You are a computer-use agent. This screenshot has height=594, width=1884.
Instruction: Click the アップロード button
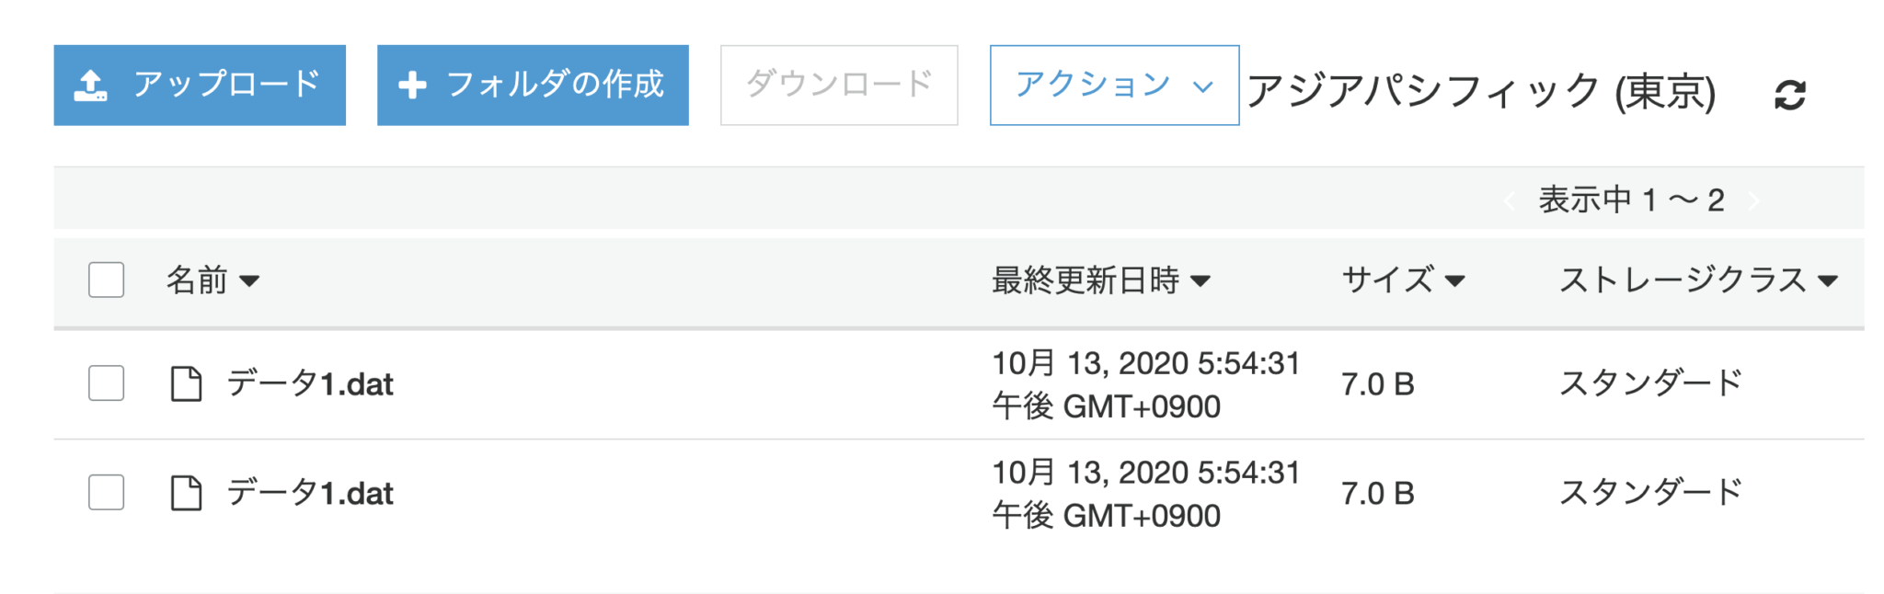click(x=199, y=85)
